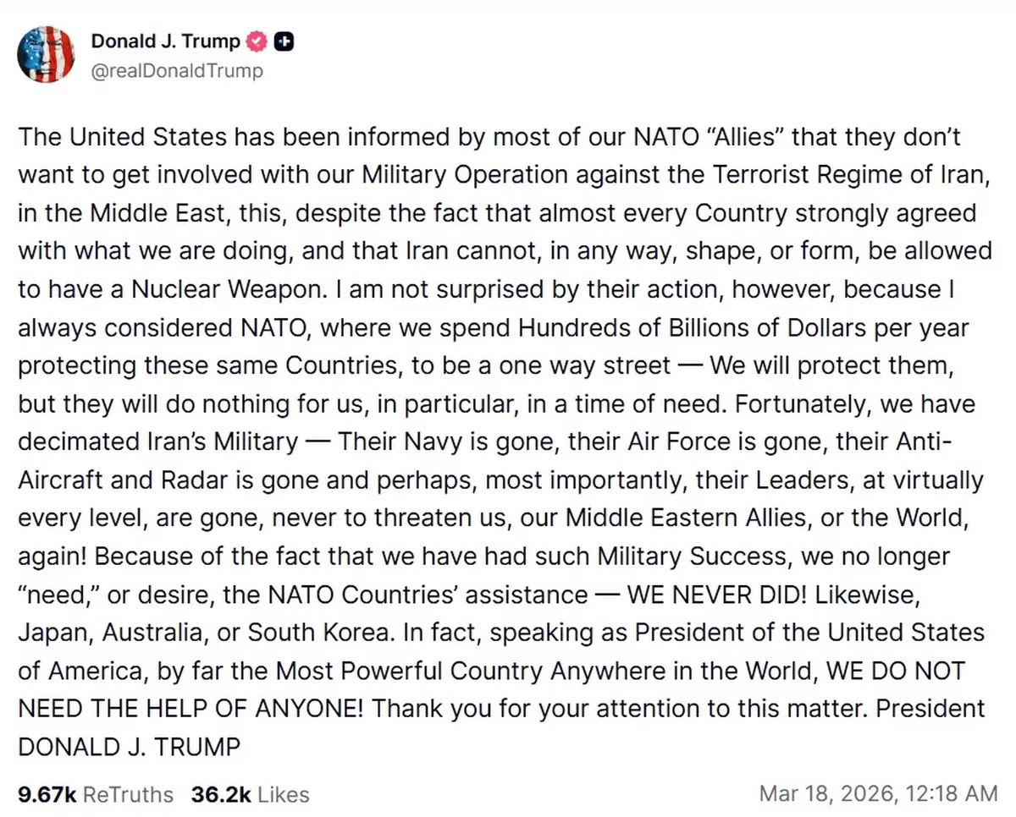Click the 36.2k likes number
This screenshot has width=1016, height=817.
click(219, 794)
